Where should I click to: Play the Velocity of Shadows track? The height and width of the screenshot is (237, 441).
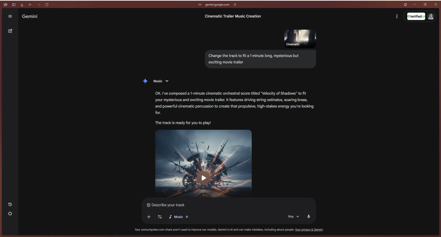203,178
